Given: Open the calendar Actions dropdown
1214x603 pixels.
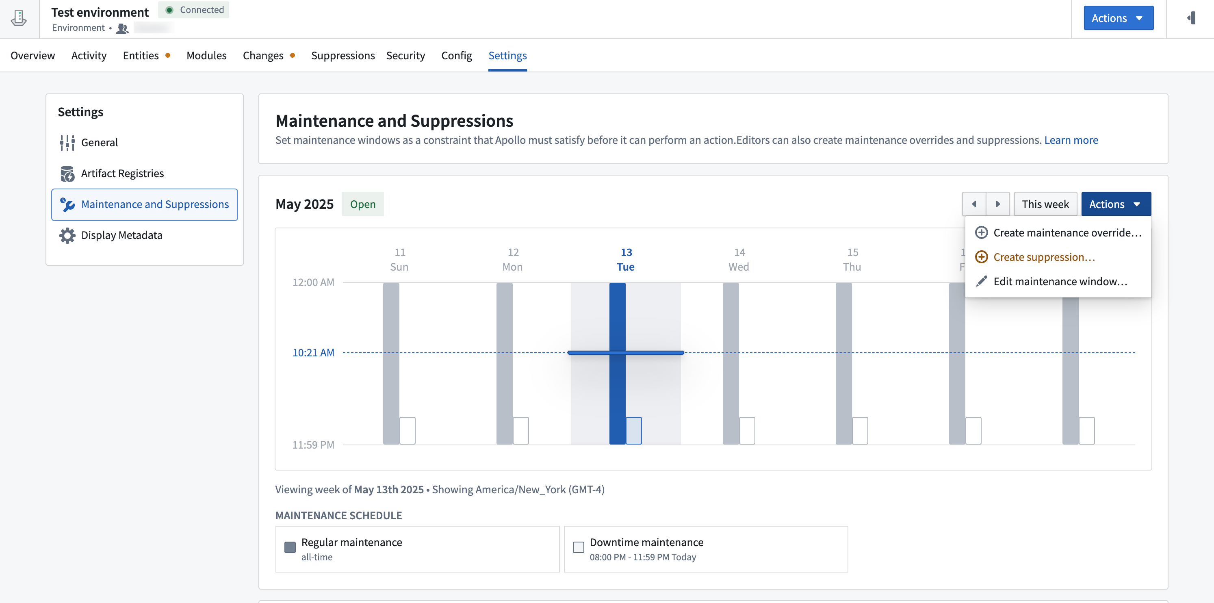Looking at the screenshot, I should (x=1116, y=204).
